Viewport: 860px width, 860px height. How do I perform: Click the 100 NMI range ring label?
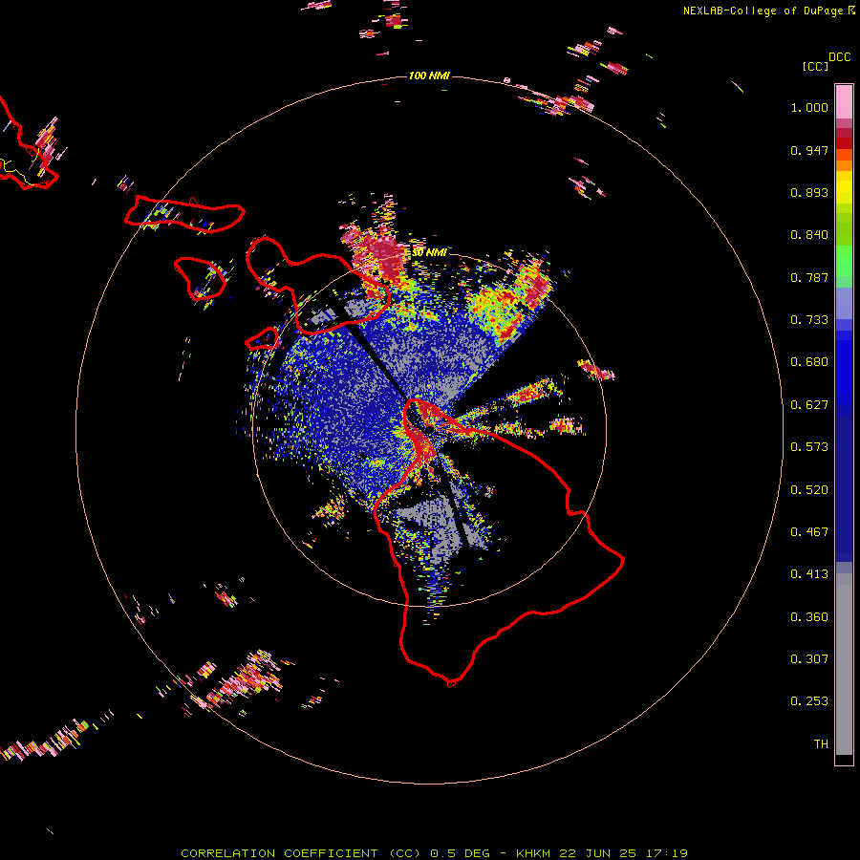tap(429, 75)
